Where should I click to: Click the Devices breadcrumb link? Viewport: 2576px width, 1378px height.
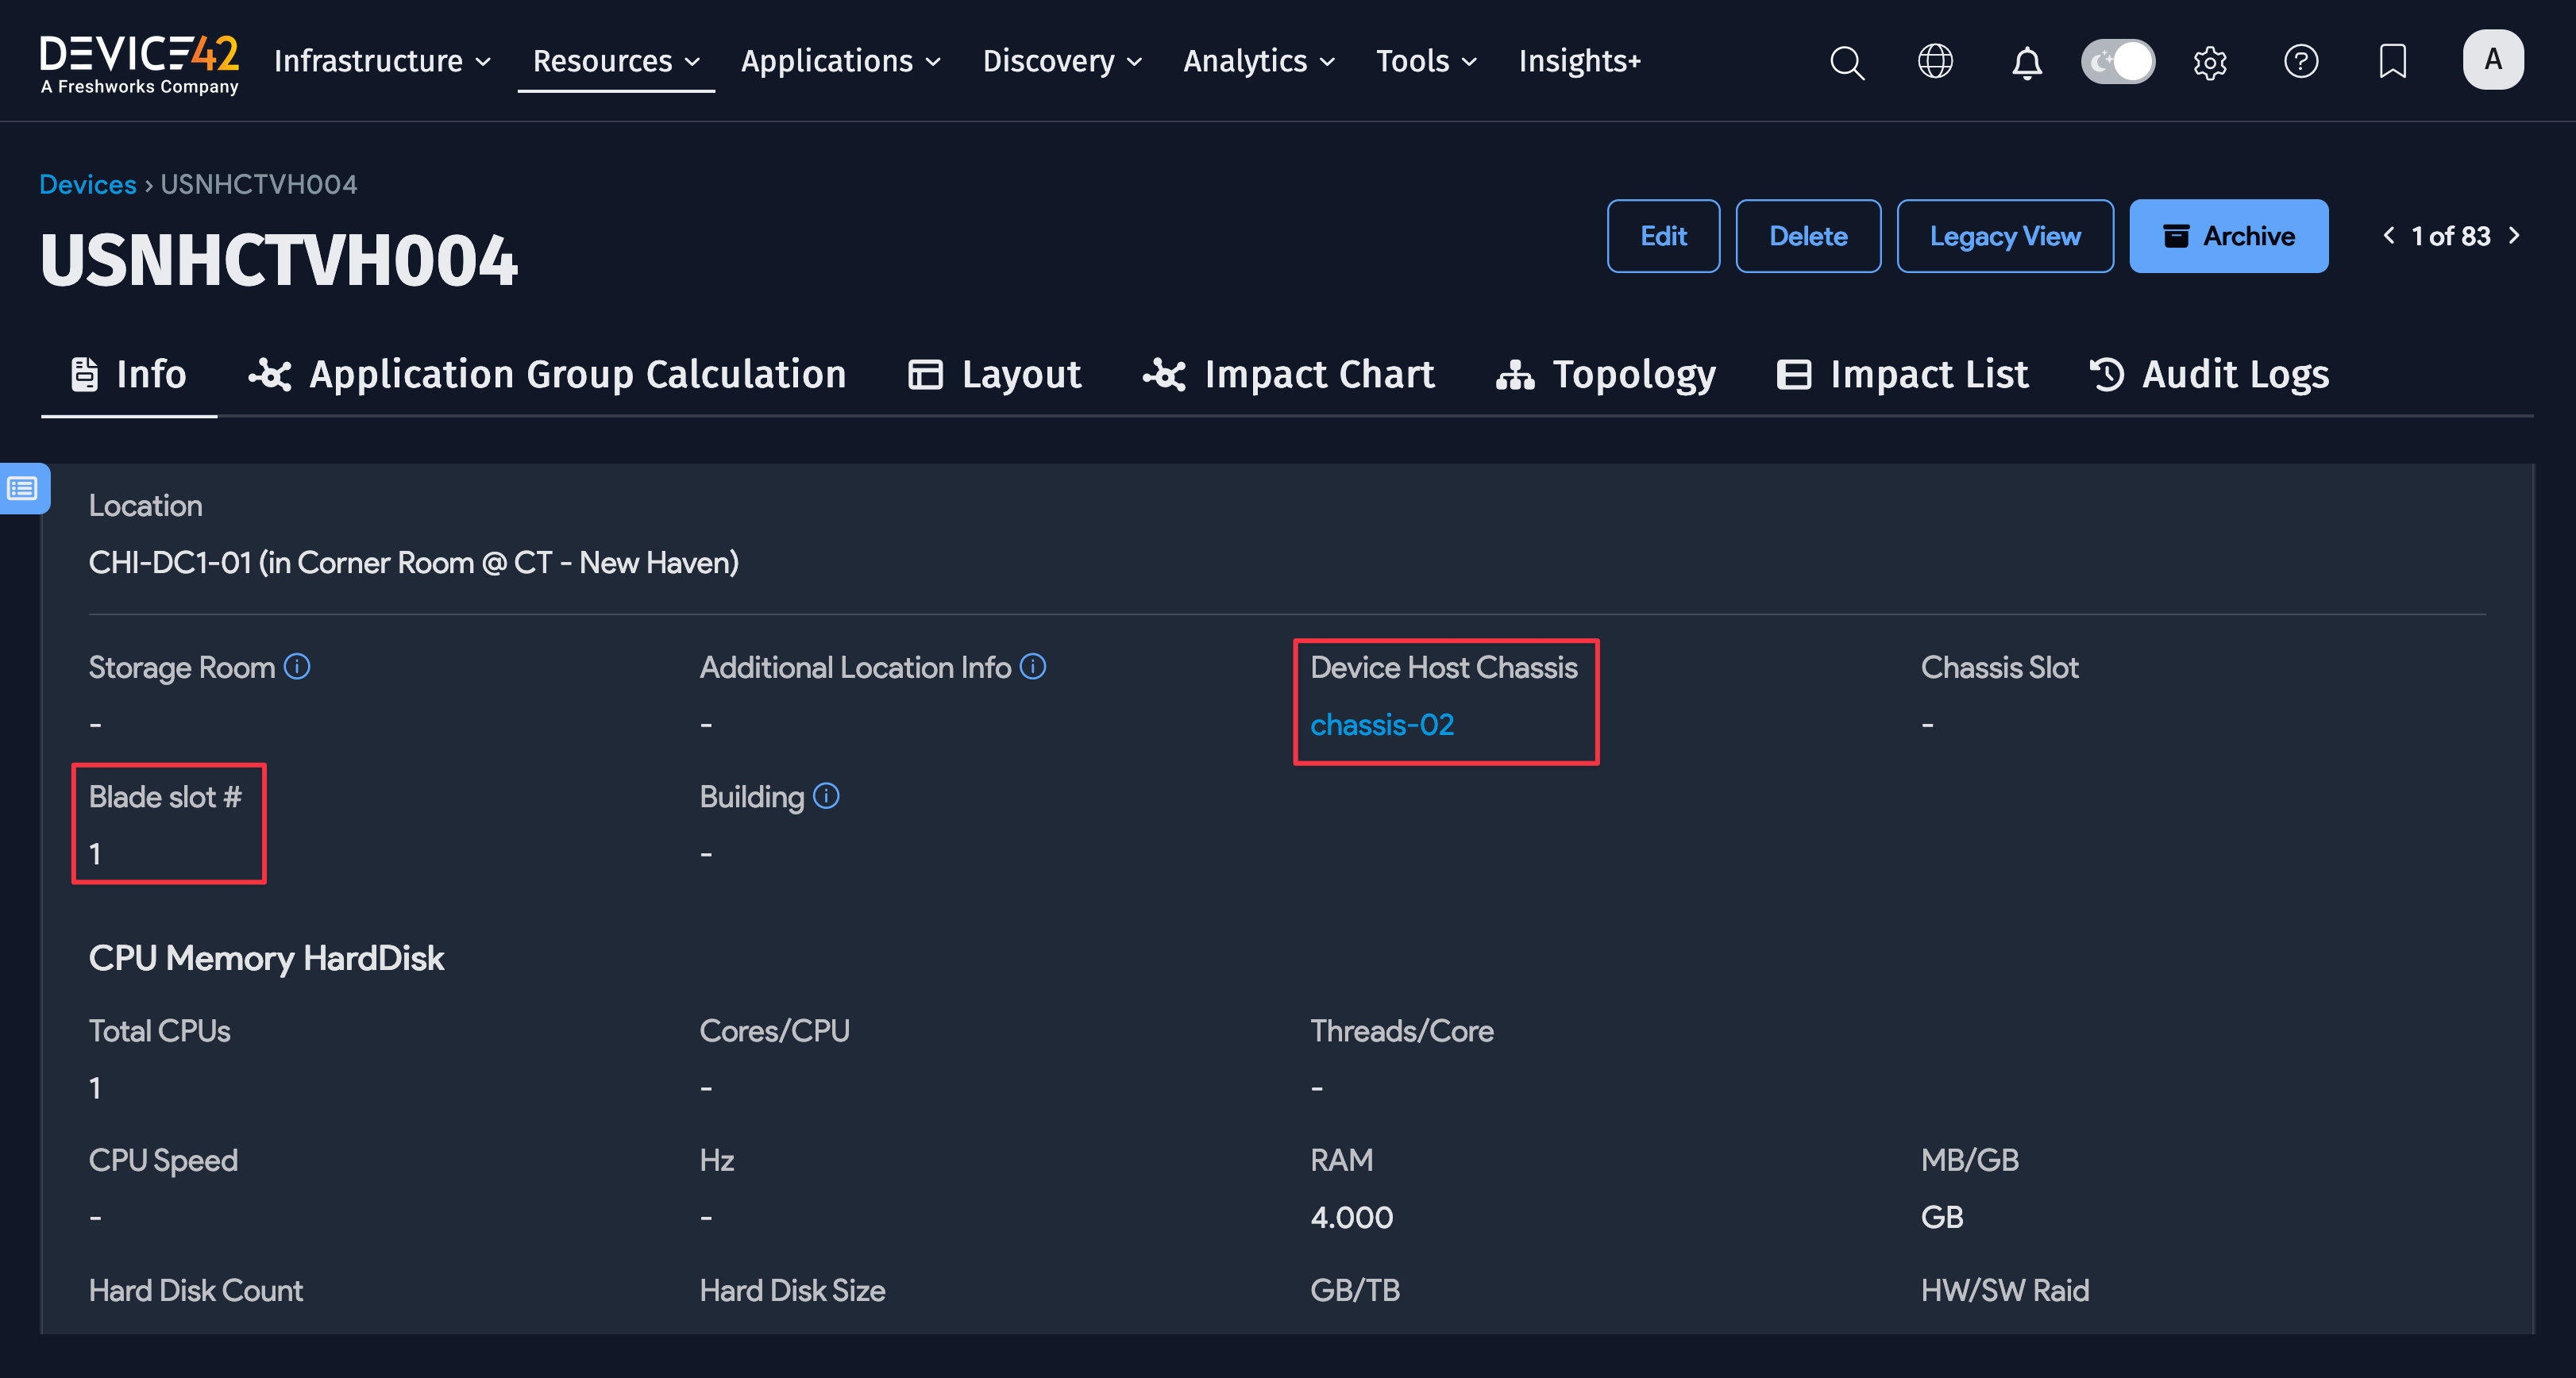point(87,185)
